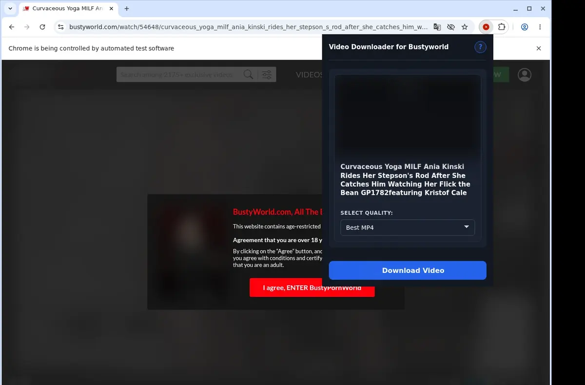This screenshot has height=385, width=585.
Task: Go back to the previous page
Action: click(12, 27)
